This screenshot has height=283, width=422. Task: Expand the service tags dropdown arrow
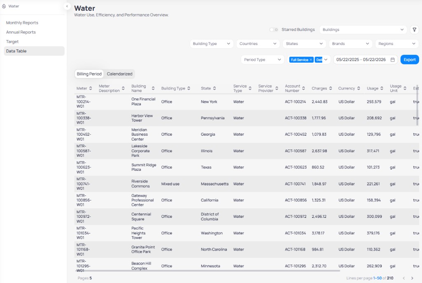click(x=326, y=60)
